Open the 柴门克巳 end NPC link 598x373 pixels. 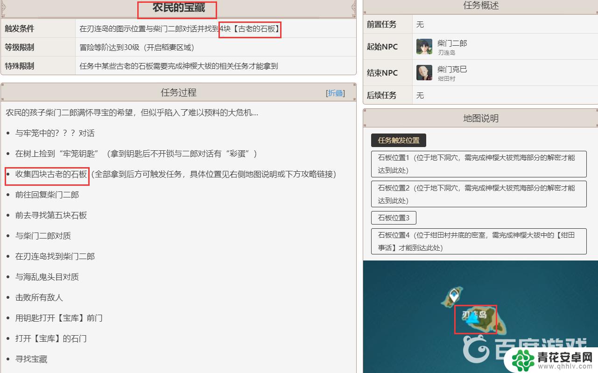(452, 69)
